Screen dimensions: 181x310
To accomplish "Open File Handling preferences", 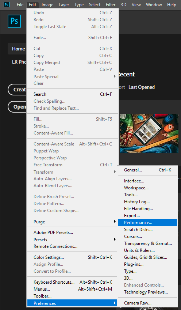I will point(147,209).
